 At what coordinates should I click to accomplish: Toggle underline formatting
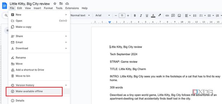[147, 16]
